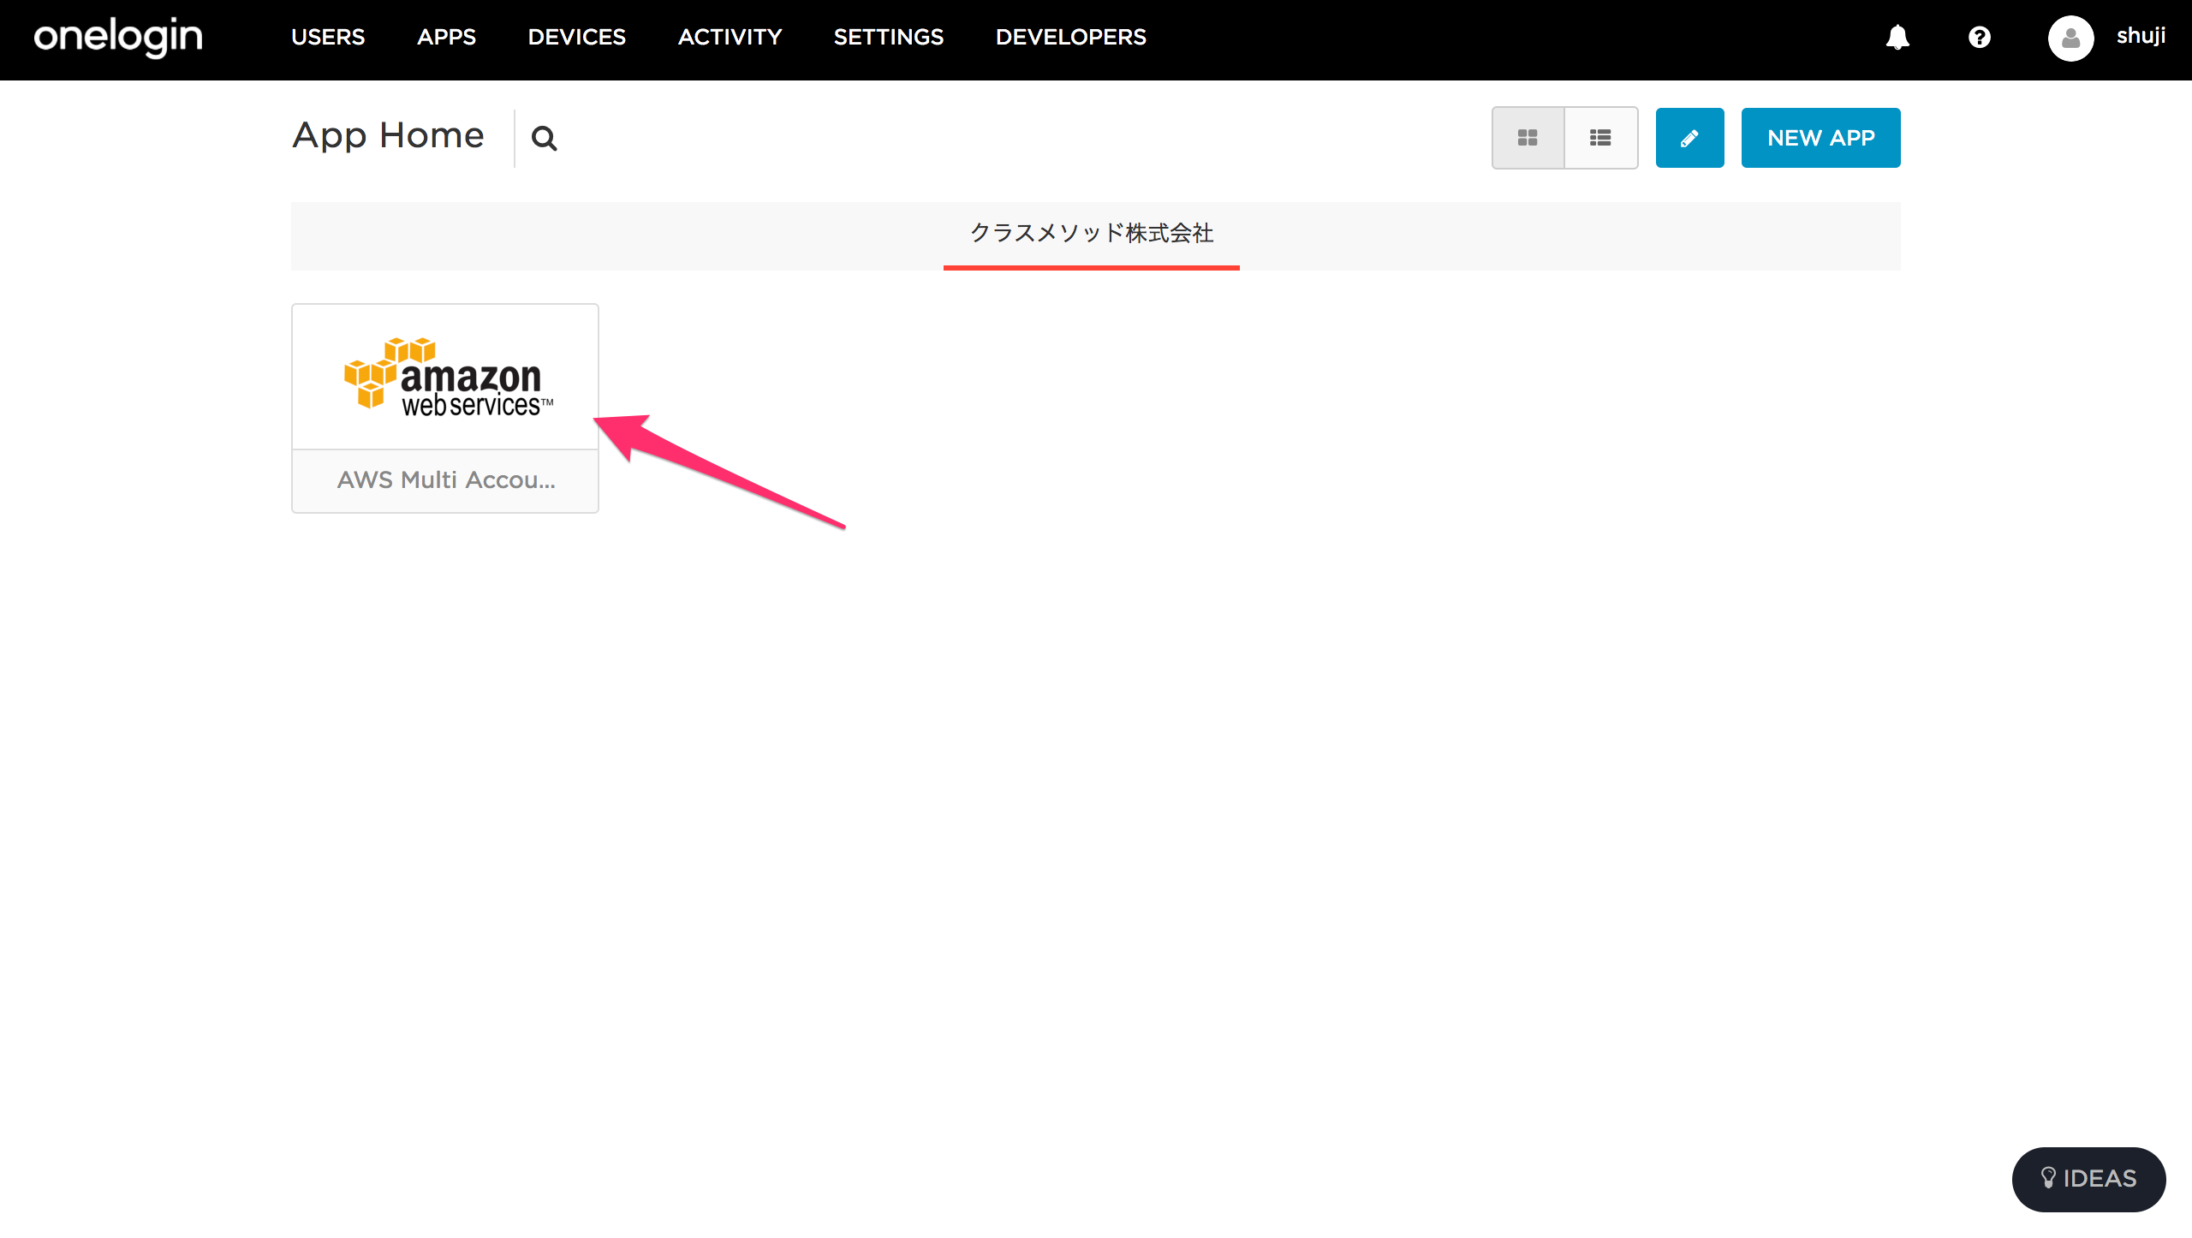Image resolution: width=2192 pixels, height=1238 pixels.
Task: Click the user profile avatar icon
Action: [2071, 37]
